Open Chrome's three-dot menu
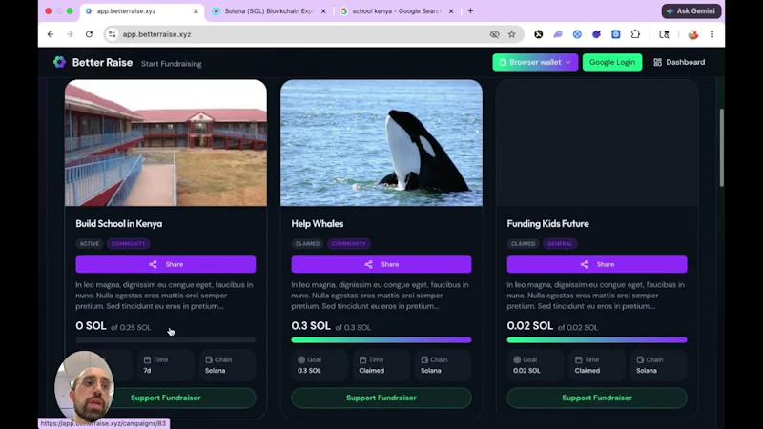This screenshot has width=763, height=429. point(712,34)
